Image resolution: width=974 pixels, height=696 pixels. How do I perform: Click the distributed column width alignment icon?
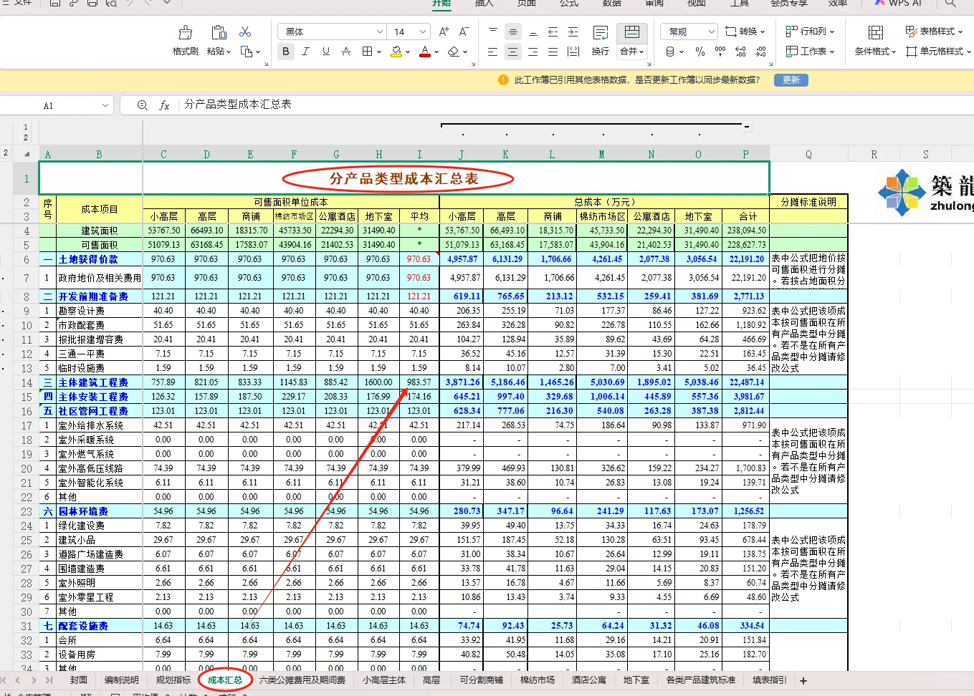[x=573, y=52]
